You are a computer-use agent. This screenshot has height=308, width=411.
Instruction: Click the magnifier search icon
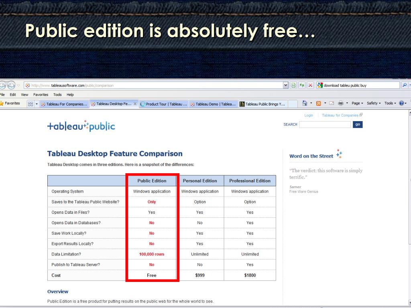point(405,85)
